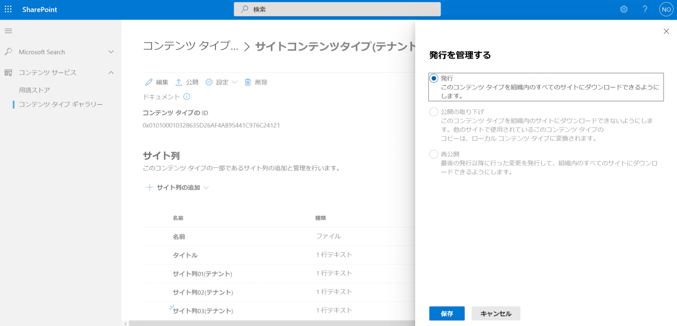Click into the 検索 search field
Image resolution: width=677 pixels, height=326 pixels.
pos(337,10)
